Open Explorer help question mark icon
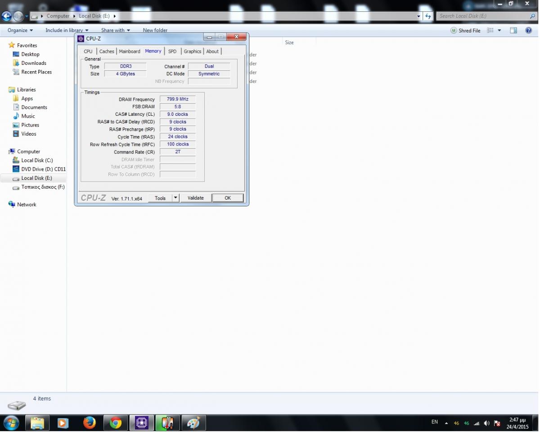 tap(528, 31)
